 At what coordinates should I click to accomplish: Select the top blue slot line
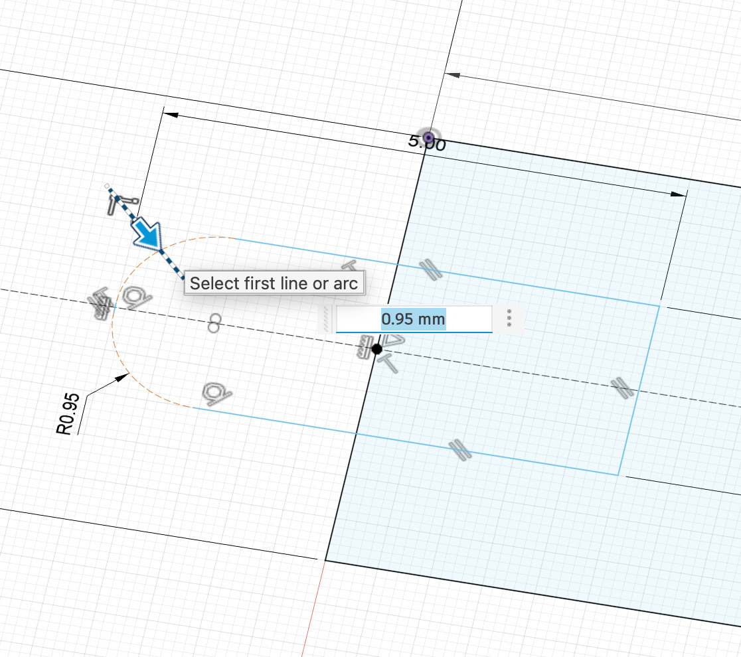447,273
